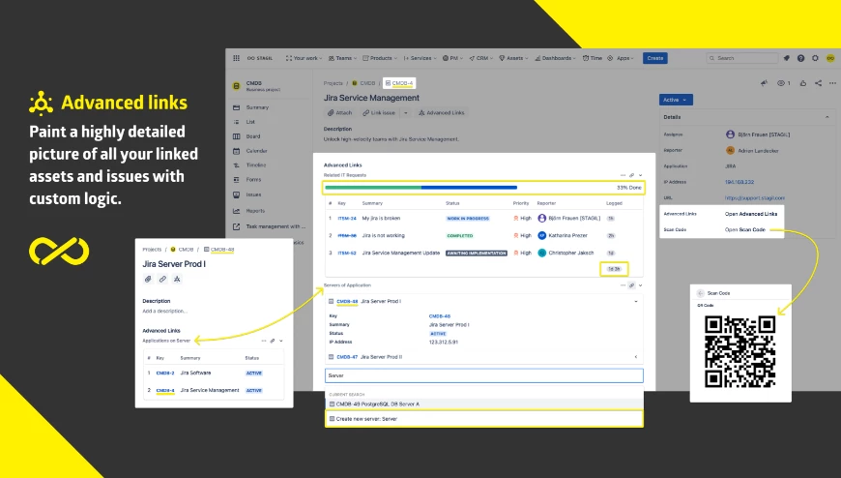Select CMDB-49 PostgreSQL DB Server A result
Screen dimensions: 841x478
click(483, 403)
